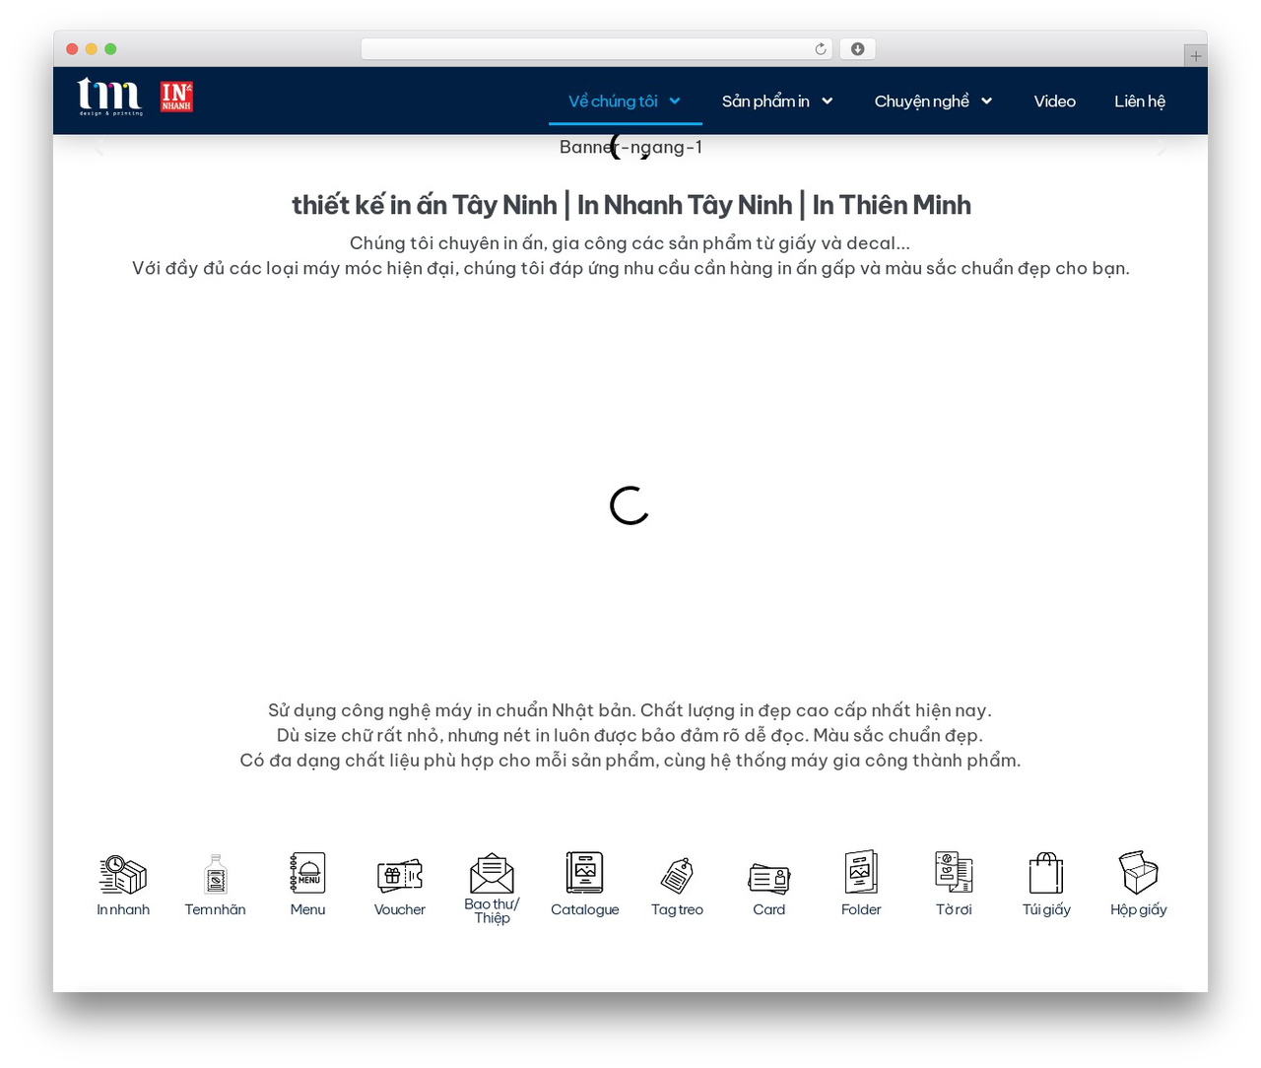Click the Card icon
The height and width of the screenshot is (1068, 1261).
click(x=769, y=878)
